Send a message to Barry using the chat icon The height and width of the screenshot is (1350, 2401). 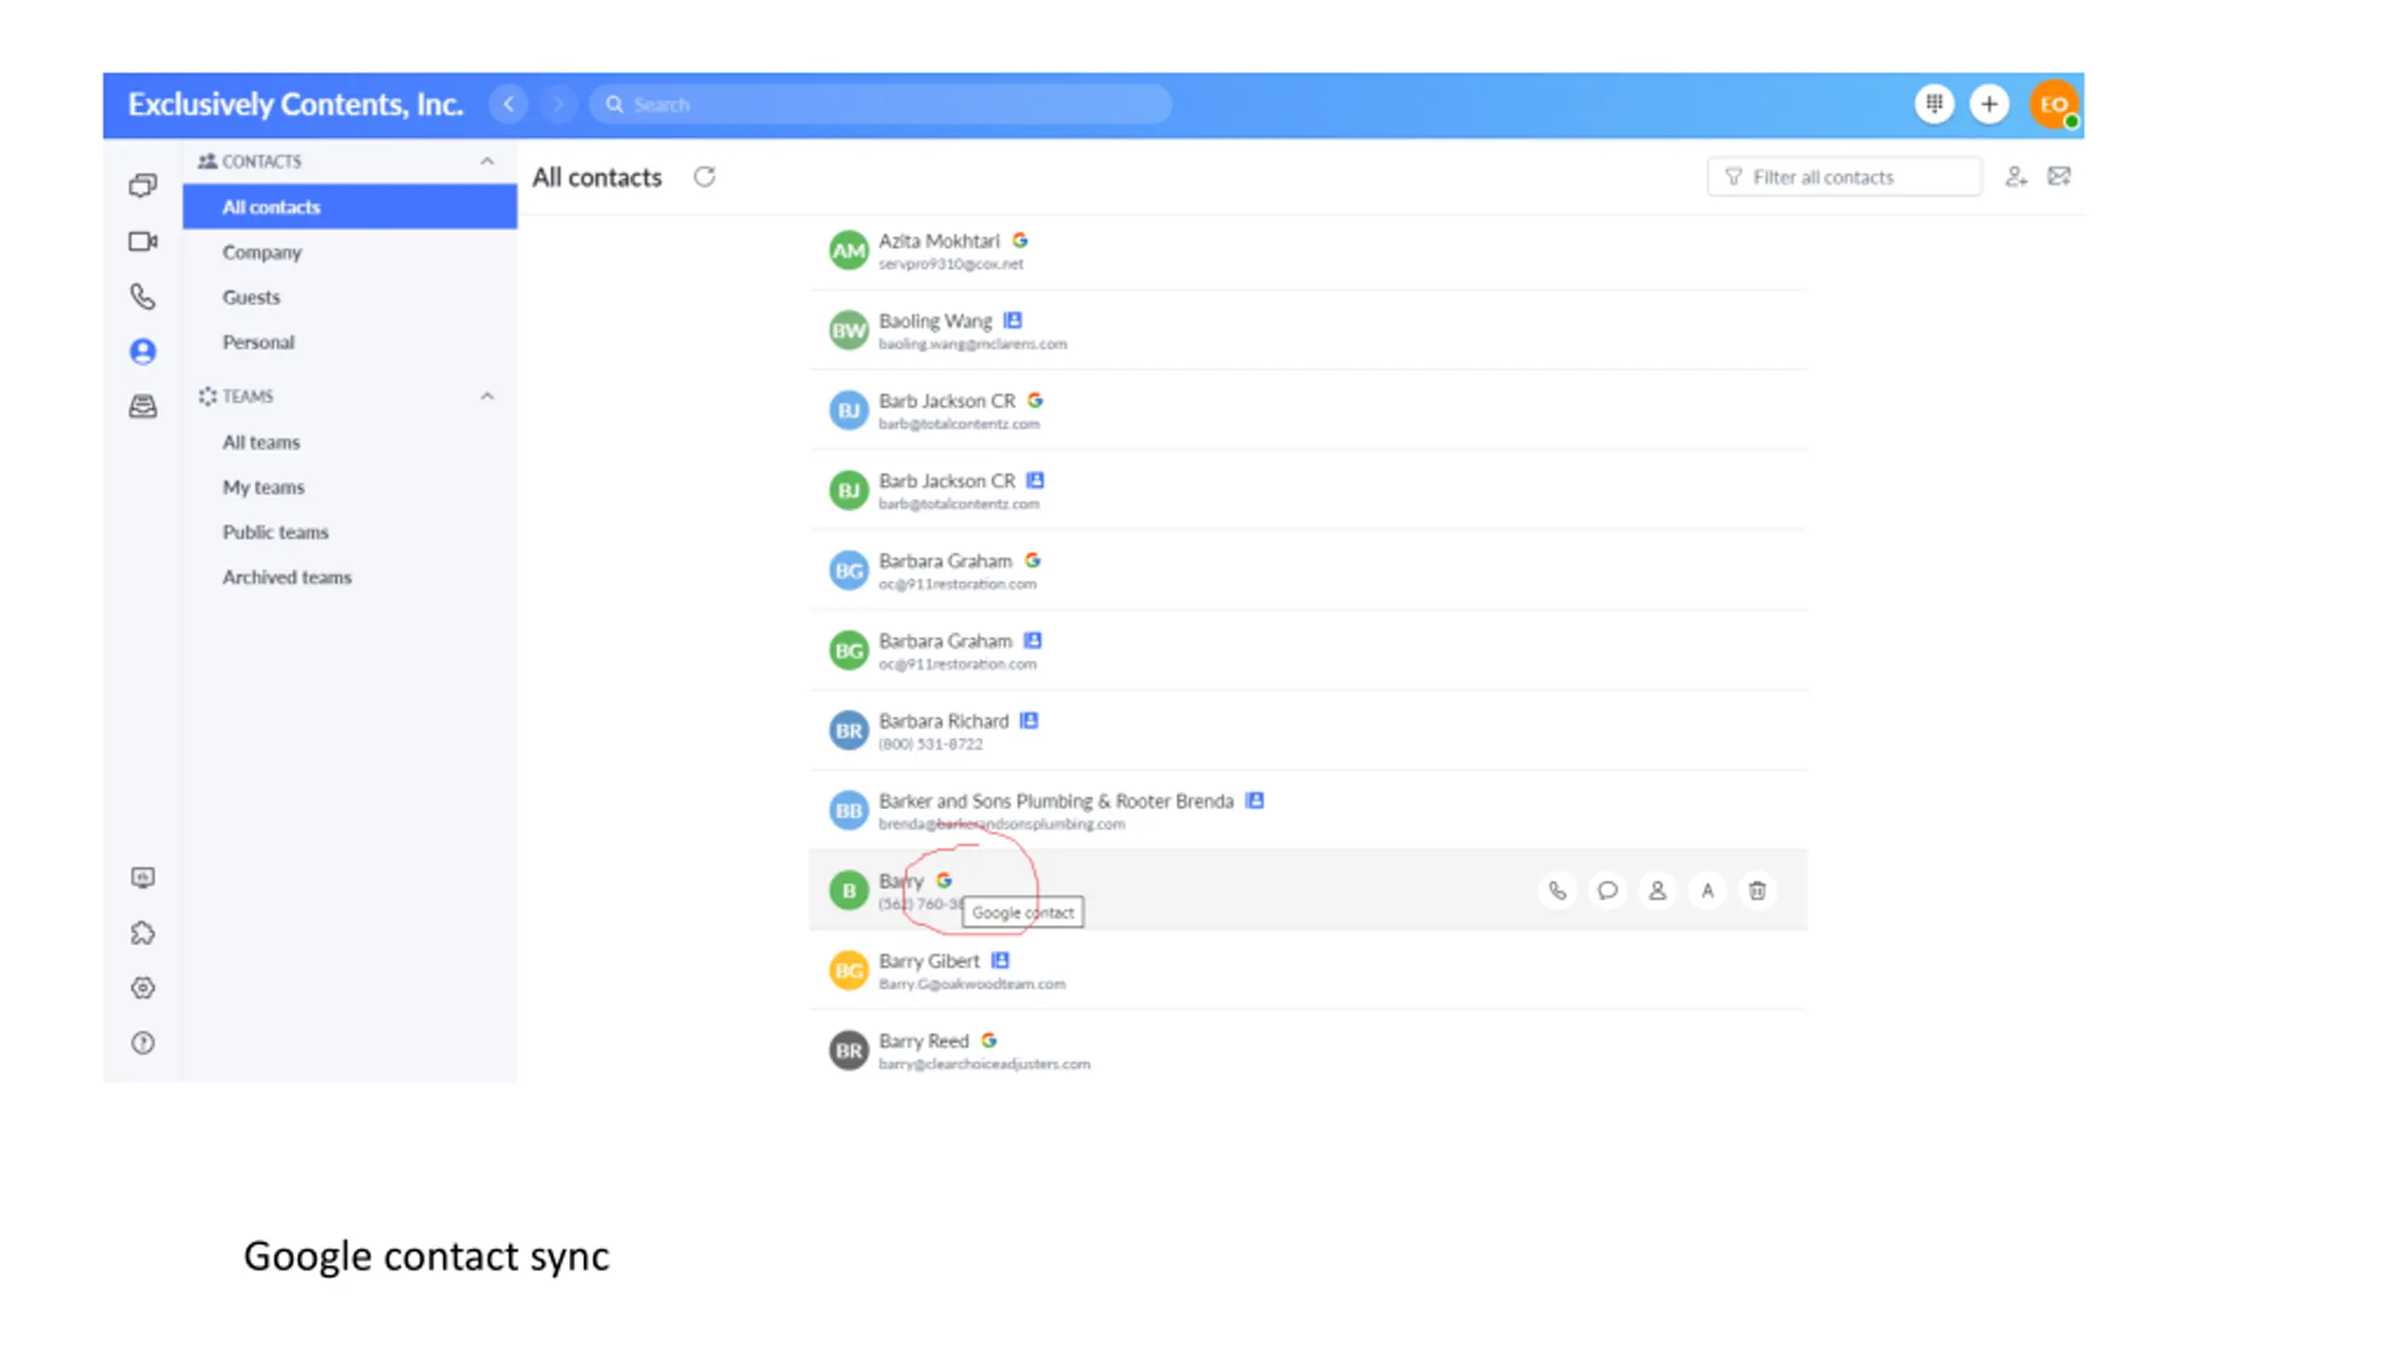point(1608,891)
